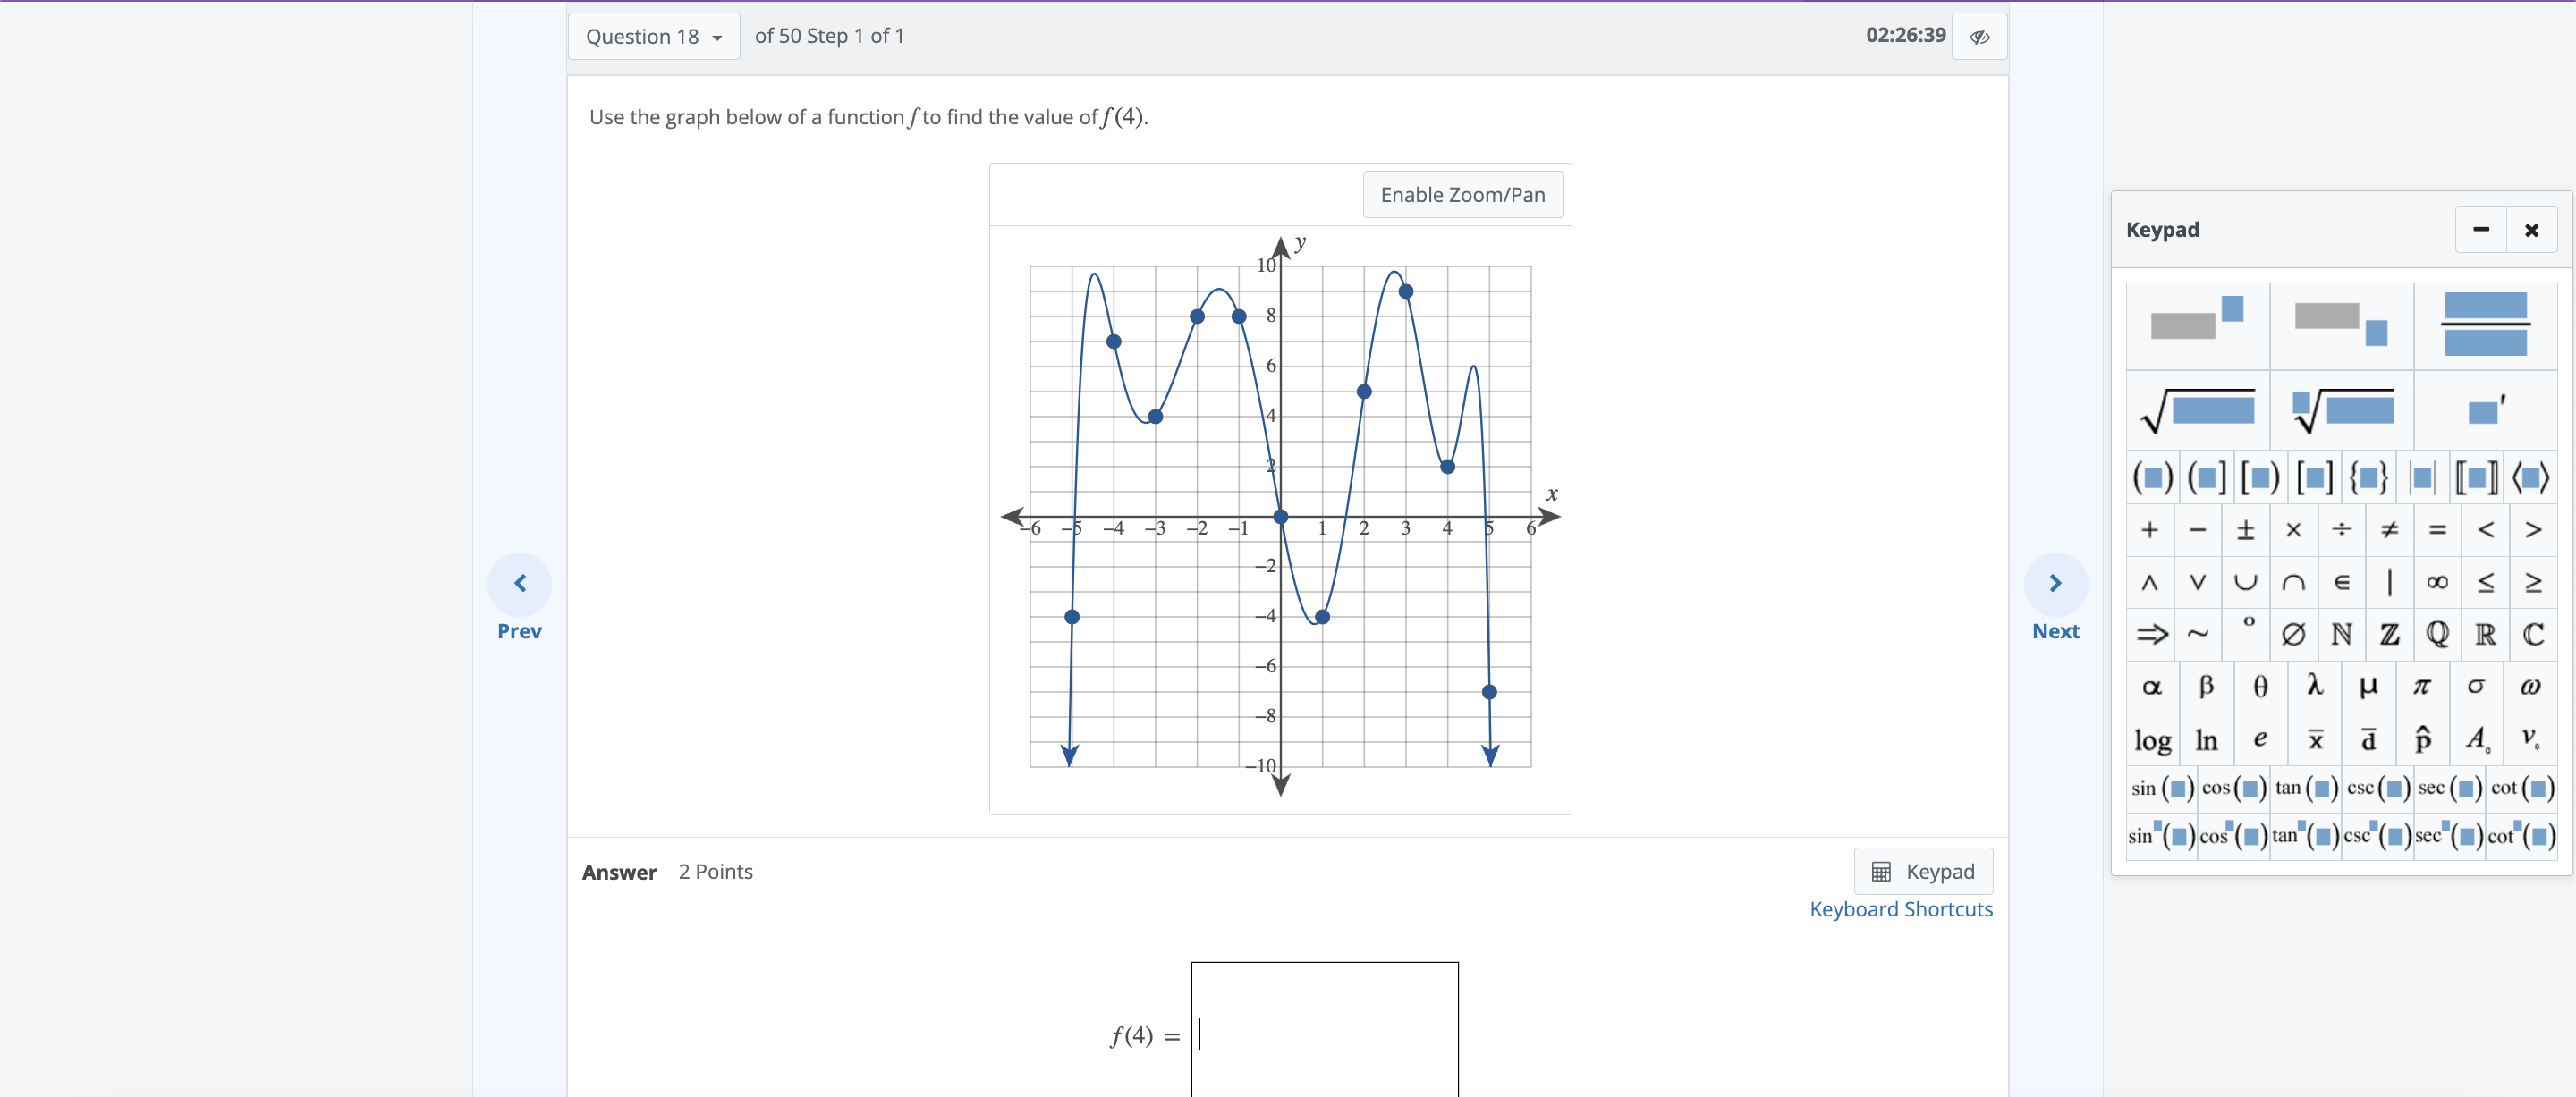The image size is (2576, 1097).
Task: Insert the infinity symbol
Action: [x=2436, y=583]
